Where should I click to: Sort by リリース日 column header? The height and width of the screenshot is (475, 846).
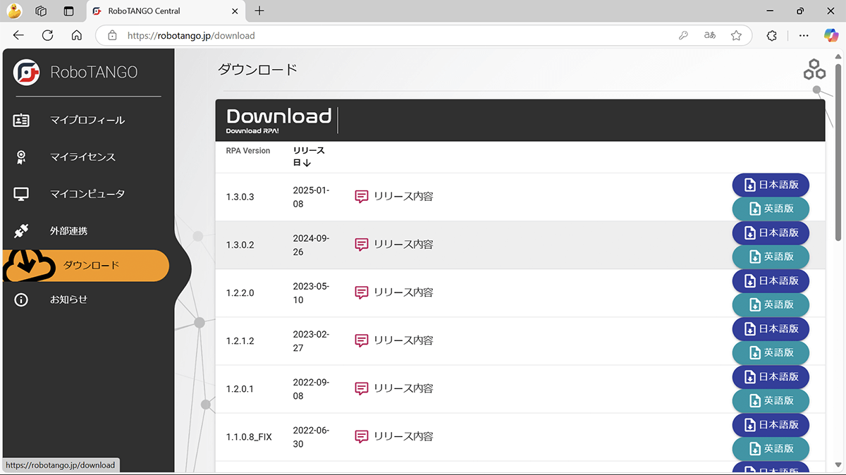pos(308,156)
